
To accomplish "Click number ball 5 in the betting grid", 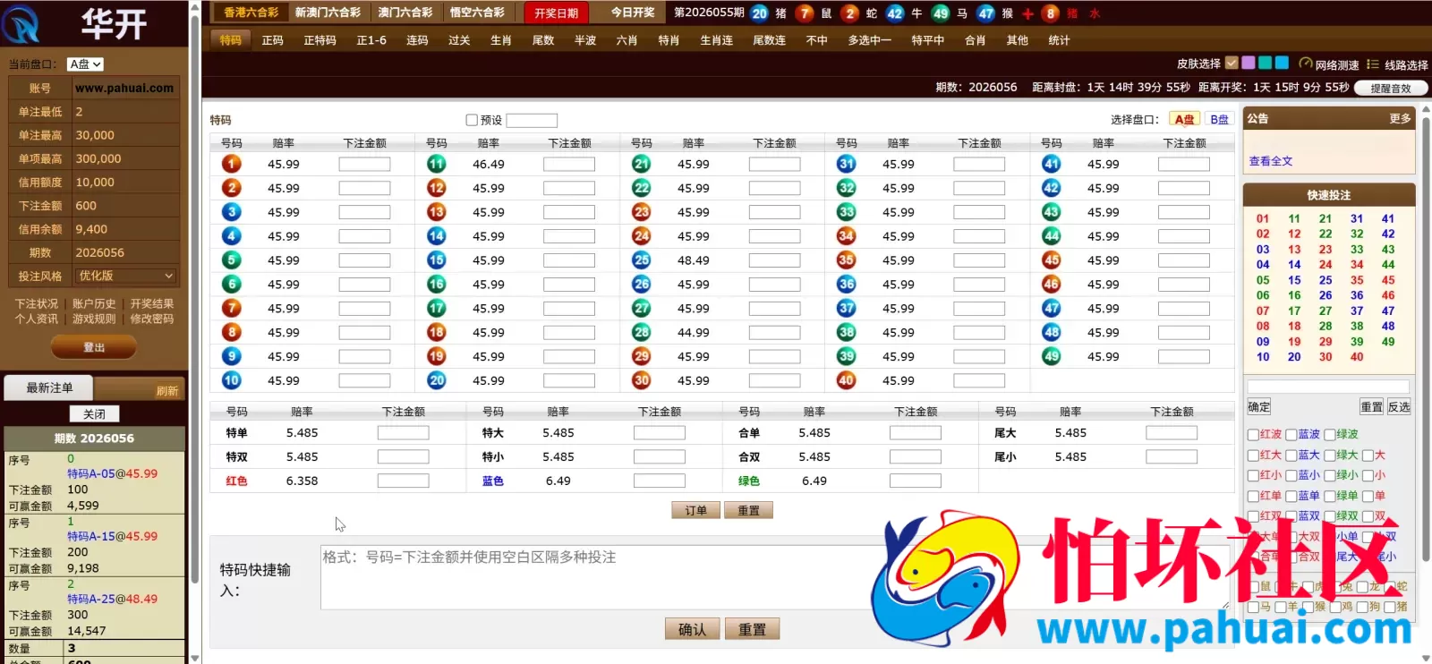I will [231, 260].
